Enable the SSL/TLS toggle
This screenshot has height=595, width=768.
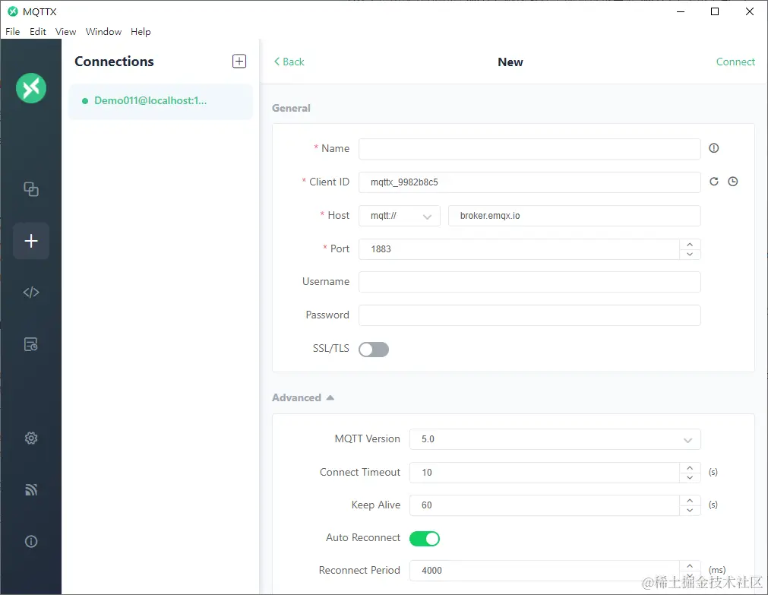[x=373, y=349]
